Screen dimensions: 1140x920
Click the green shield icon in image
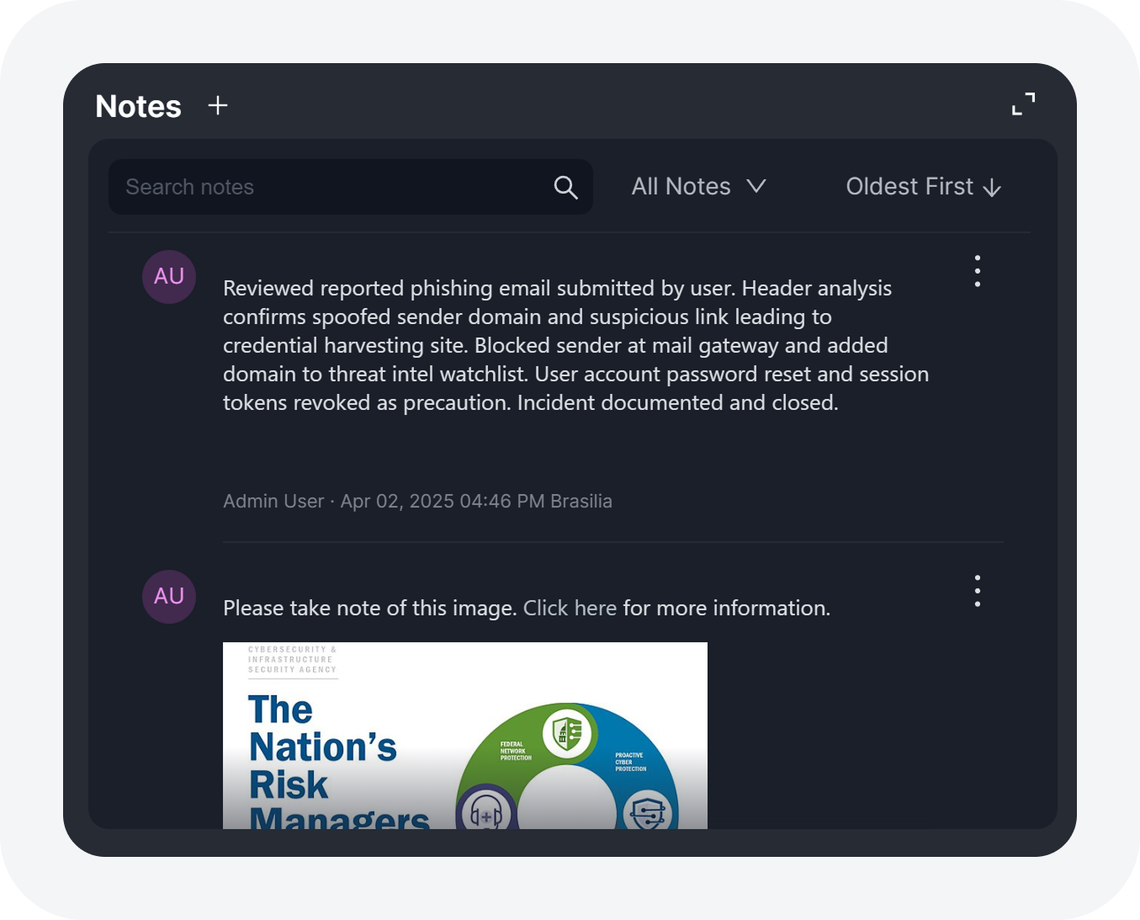[x=567, y=732]
